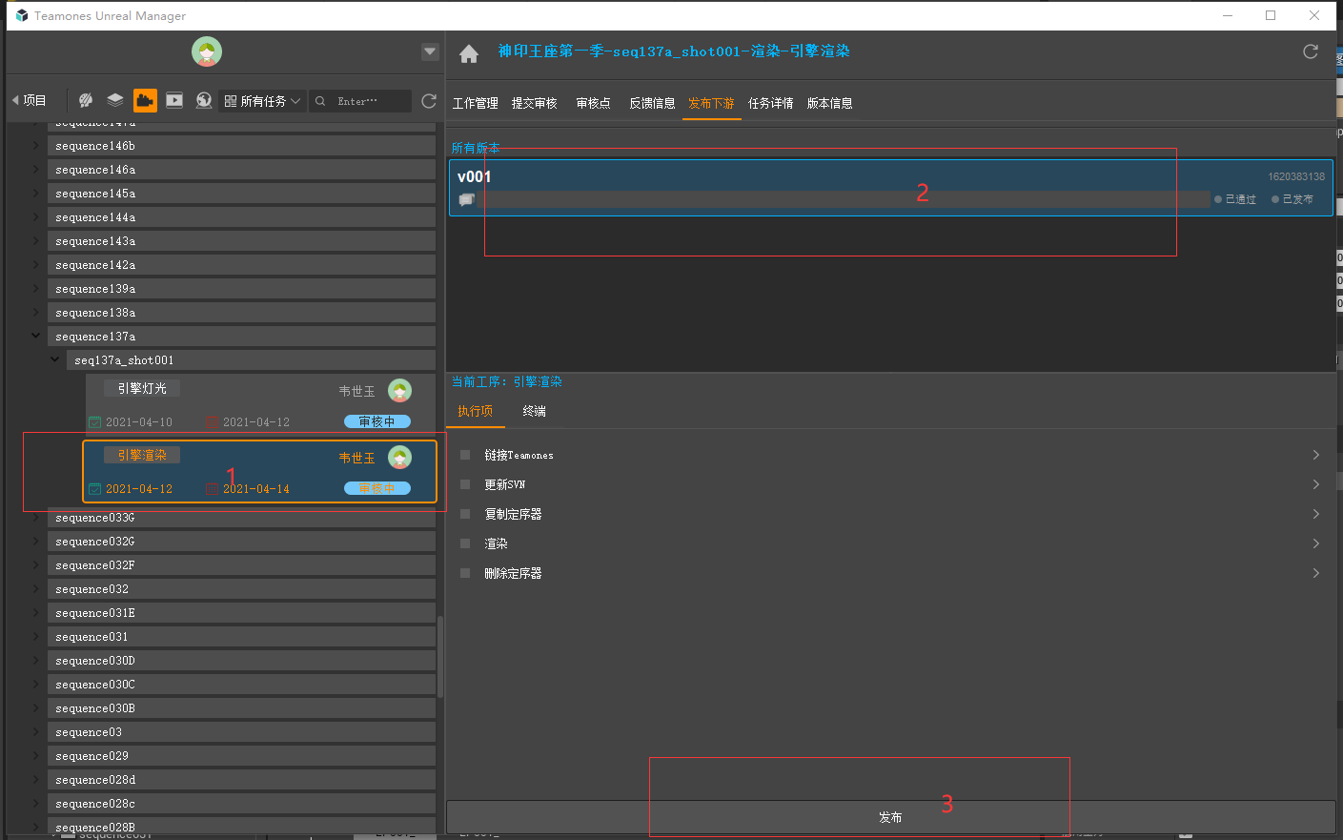
Task: Click the palette and brush toolbar icon
Action: tap(86, 100)
